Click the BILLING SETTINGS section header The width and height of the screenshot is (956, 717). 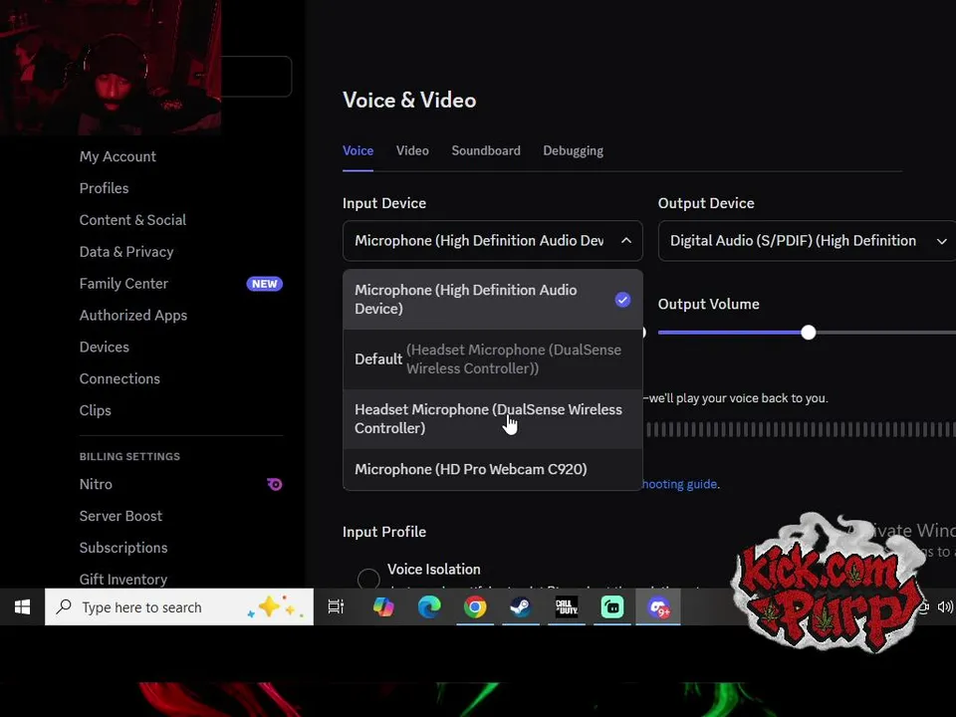pyautogui.click(x=129, y=457)
